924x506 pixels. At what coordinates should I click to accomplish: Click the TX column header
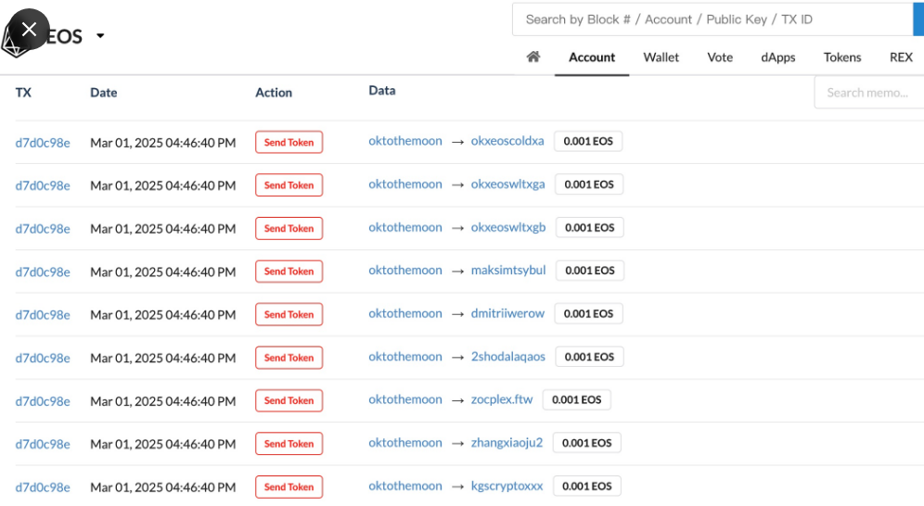(x=23, y=93)
